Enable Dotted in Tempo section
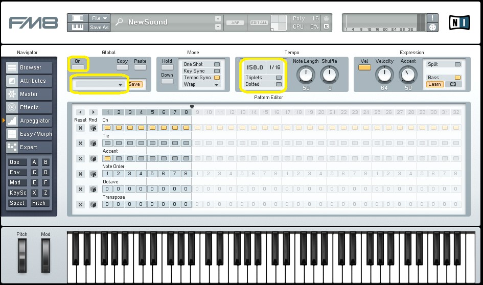Screen dimensions: 483x285 [279, 84]
